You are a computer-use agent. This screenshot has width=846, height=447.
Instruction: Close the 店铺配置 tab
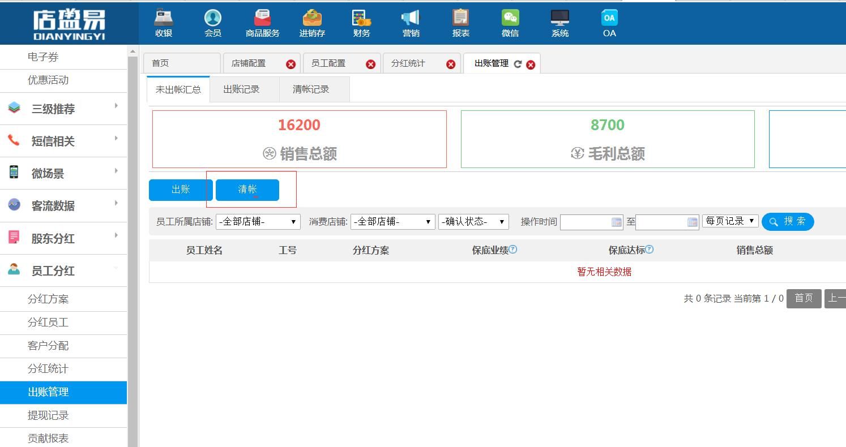point(290,64)
